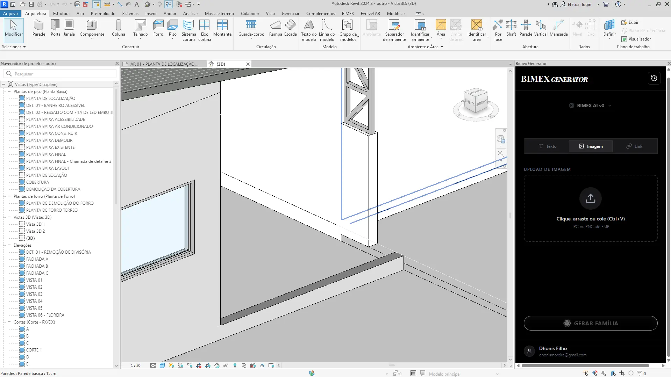Choose the Rampa ramp tool

[276, 28]
